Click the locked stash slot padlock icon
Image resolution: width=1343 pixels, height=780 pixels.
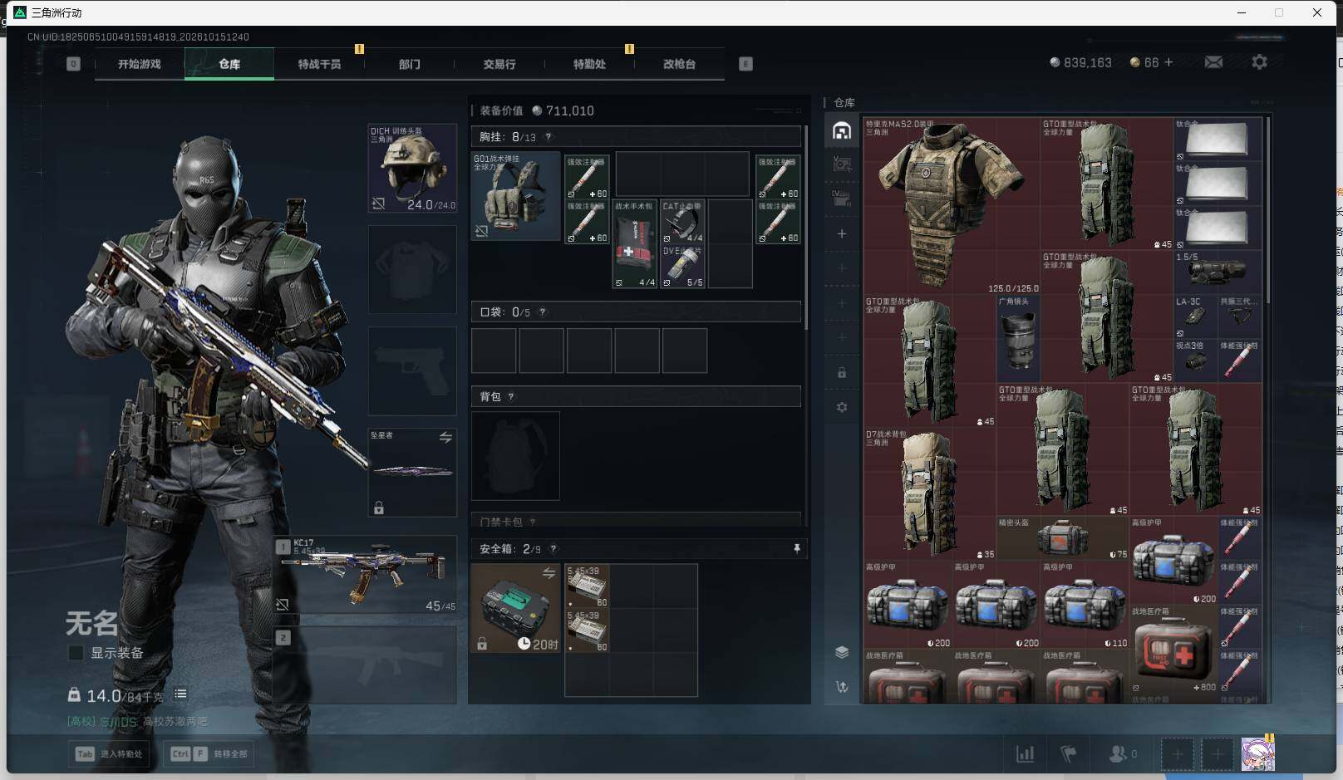point(842,372)
